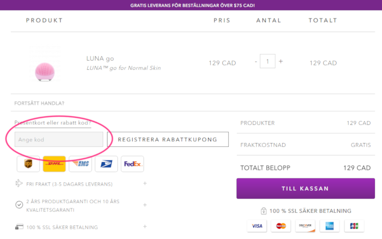
Task: Expand the Fri Frakt delivery section
Action: point(145,183)
